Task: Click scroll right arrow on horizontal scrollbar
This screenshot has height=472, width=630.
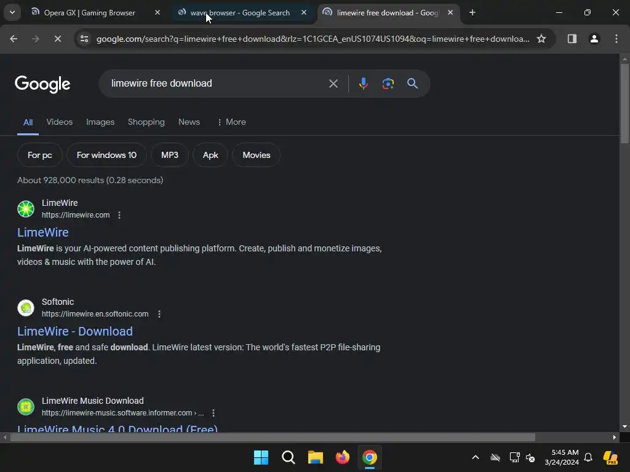Action: [615, 437]
